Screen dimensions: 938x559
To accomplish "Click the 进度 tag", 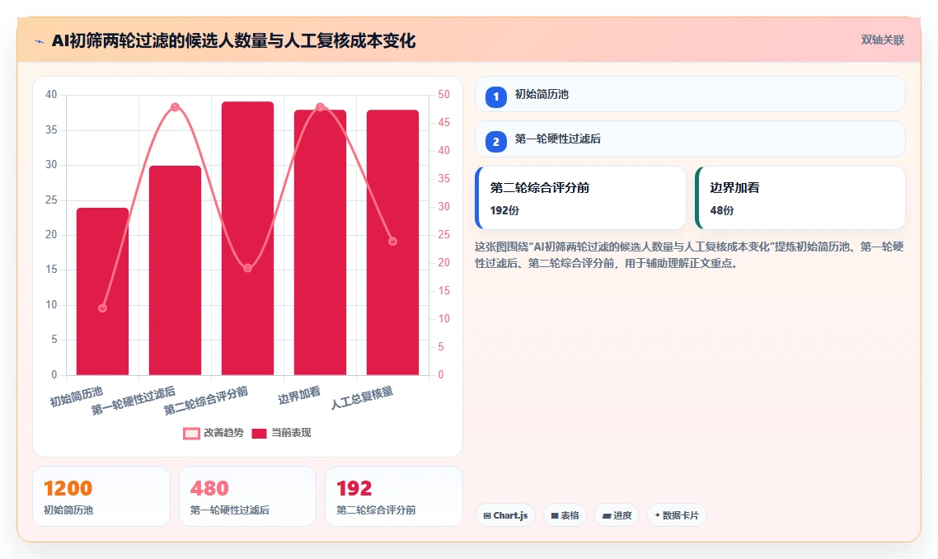I will [x=617, y=515].
